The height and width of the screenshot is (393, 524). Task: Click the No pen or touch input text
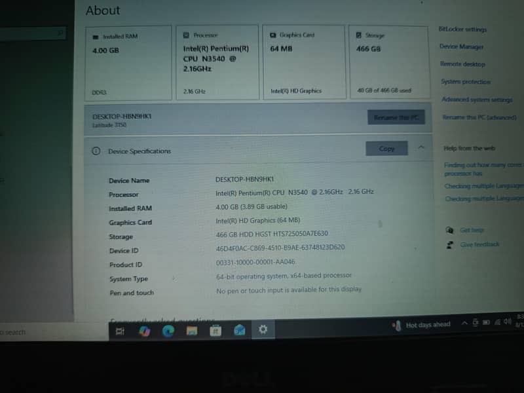[289, 290]
